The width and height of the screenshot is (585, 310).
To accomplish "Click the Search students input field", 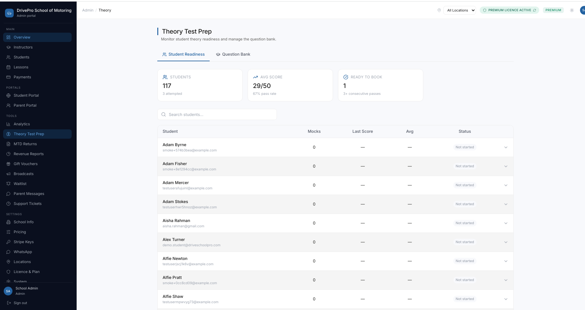I will point(217,114).
